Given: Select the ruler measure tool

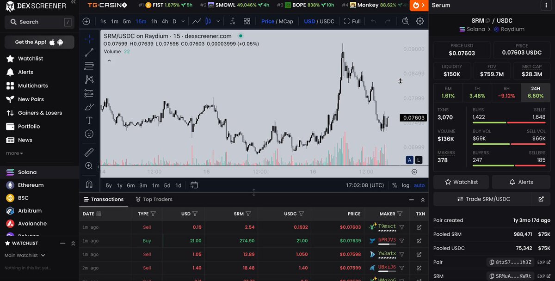Looking at the screenshot, I should point(89,152).
